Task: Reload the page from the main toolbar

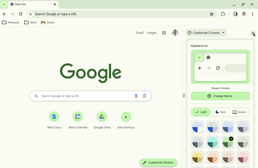Action: [x=21, y=14]
